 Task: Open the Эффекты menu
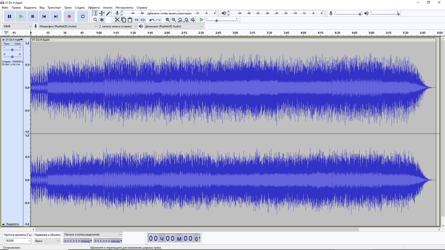pyautogui.click(x=93, y=7)
